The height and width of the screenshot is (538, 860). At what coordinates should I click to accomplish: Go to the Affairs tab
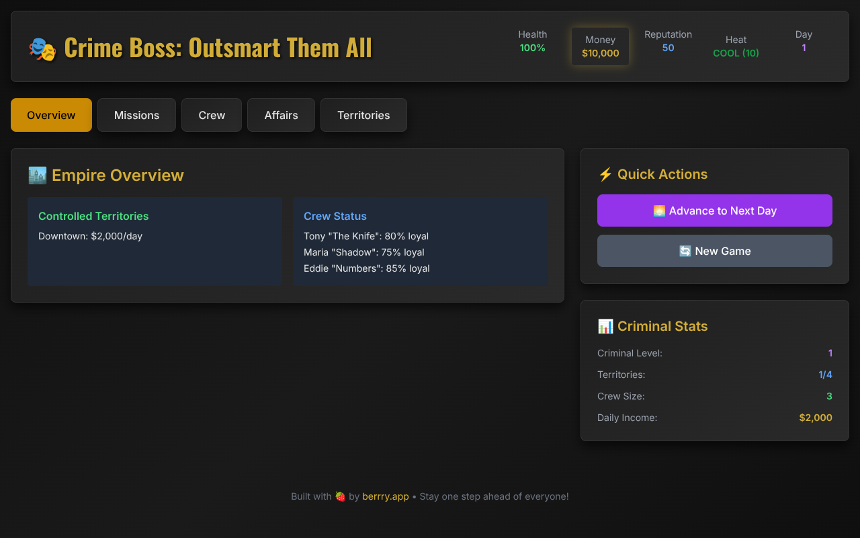tap(281, 115)
